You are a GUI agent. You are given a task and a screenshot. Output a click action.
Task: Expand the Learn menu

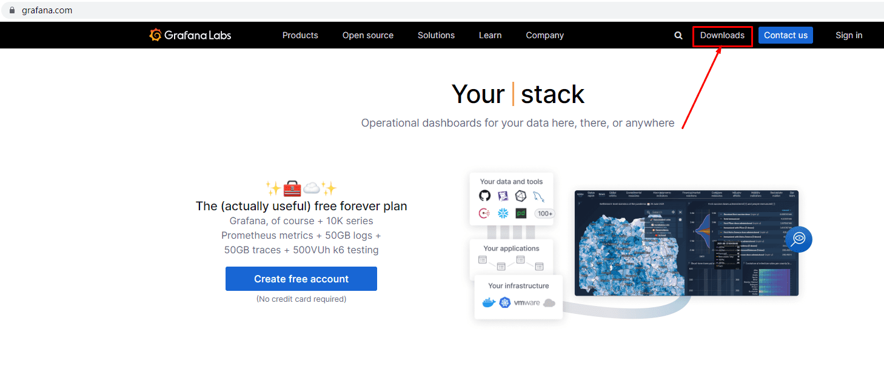click(x=490, y=35)
